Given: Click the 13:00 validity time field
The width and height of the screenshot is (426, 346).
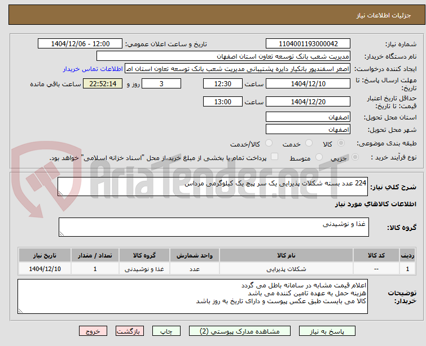Looking at the screenshot, I should pyautogui.click(x=223, y=102).
